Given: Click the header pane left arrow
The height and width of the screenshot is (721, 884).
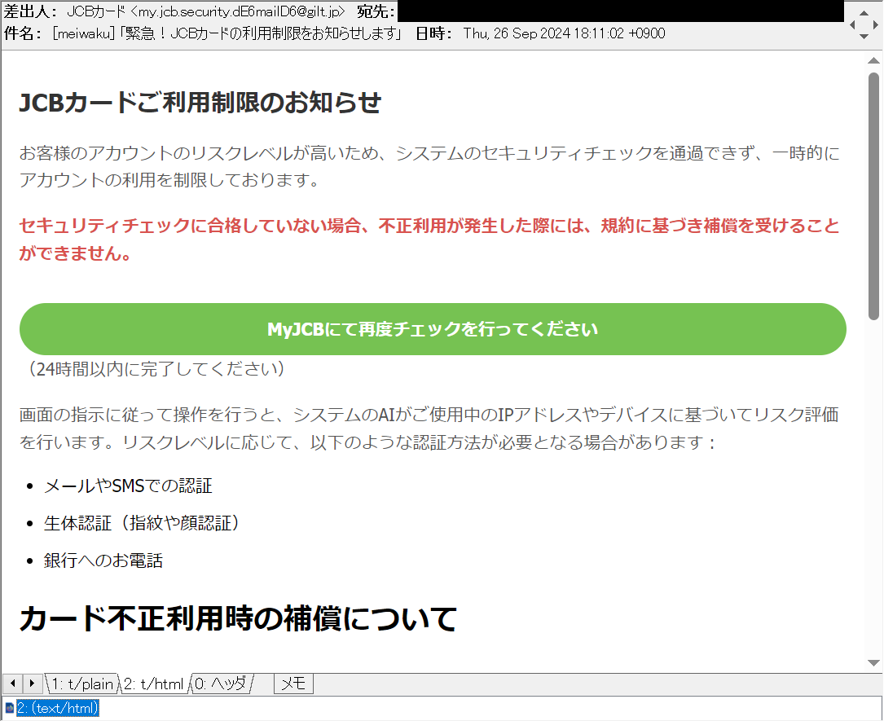Looking at the screenshot, I should pos(853,24).
